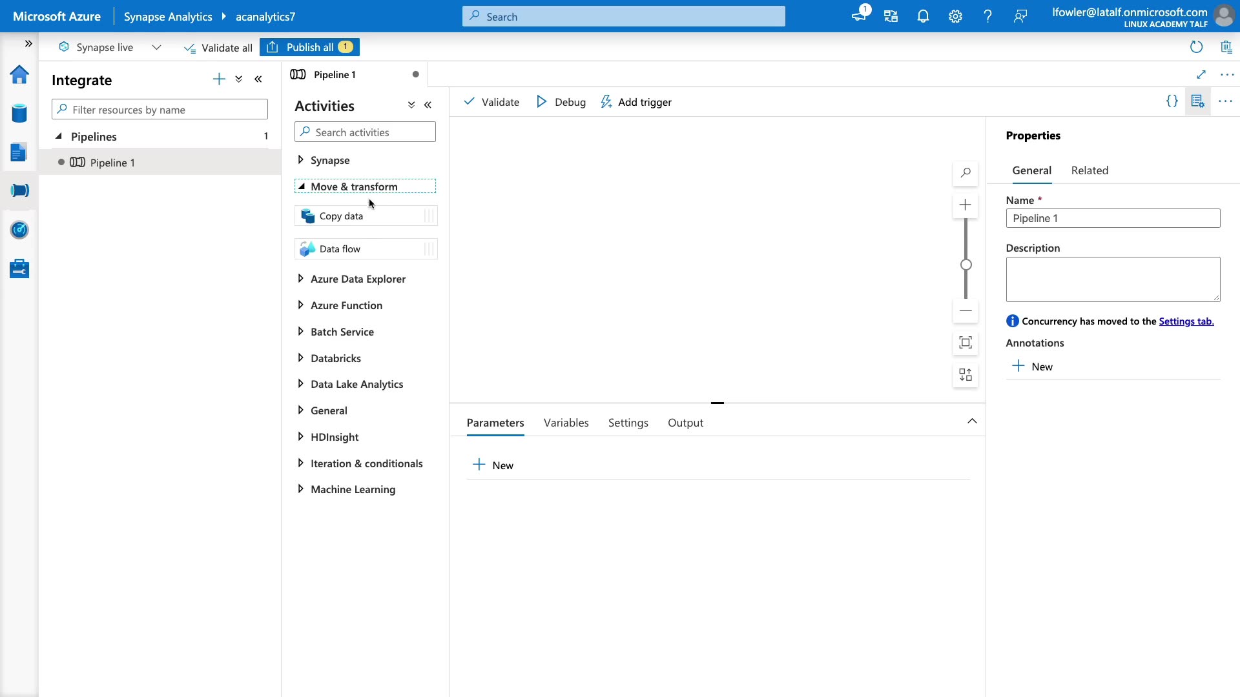Viewport: 1240px width, 697px height.
Task: Open the Monitor hub gauge icon
Action: coord(19,230)
